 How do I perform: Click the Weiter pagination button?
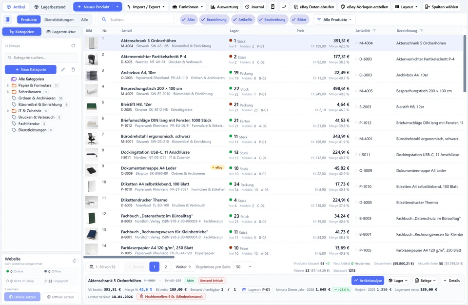click(x=183, y=267)
